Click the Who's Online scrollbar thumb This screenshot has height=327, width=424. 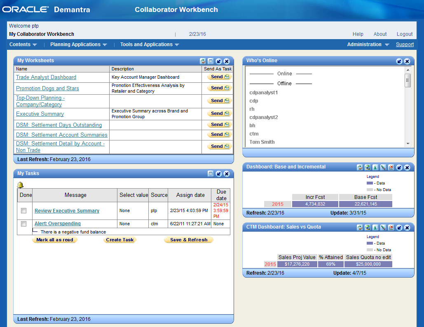(408, 80)
